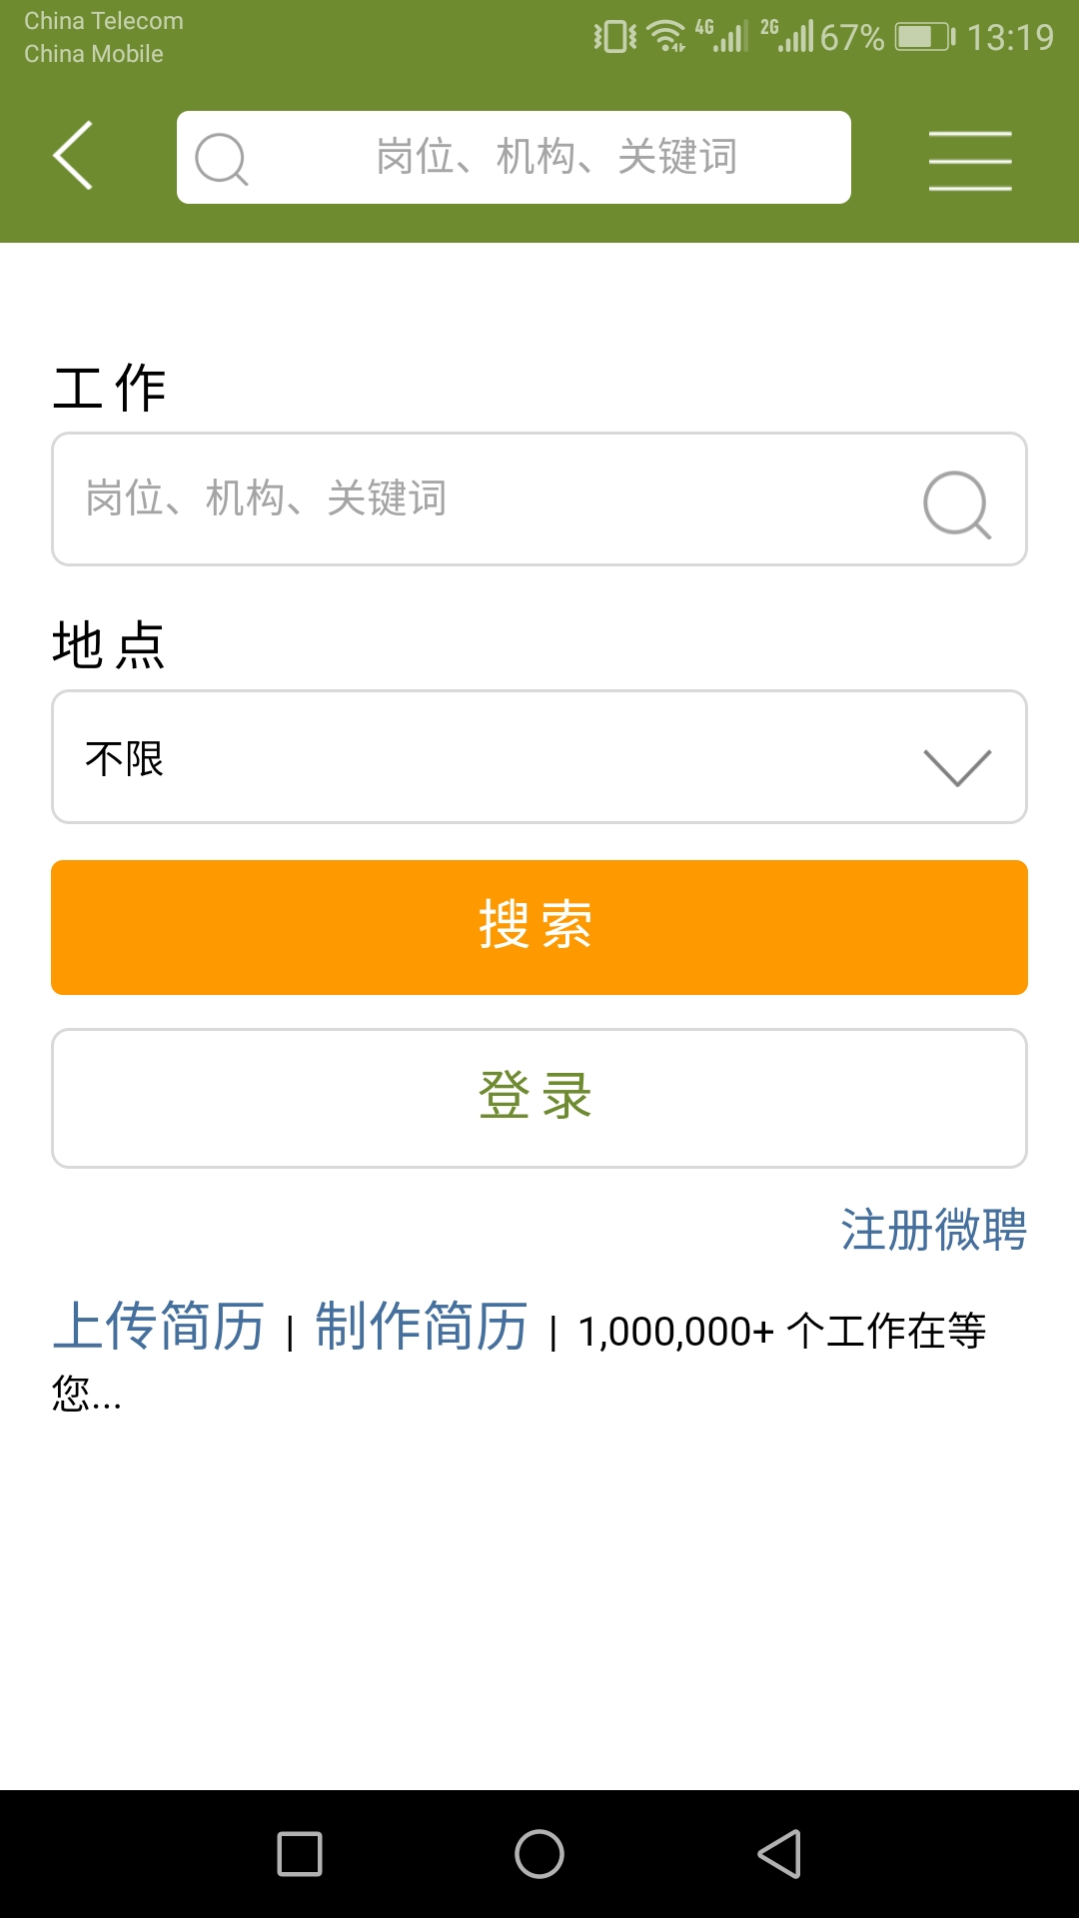The height and width of the screenshot is (1918, 1079).
Task: Tap magnifier icon in top search bar
Action: [221, 159]
